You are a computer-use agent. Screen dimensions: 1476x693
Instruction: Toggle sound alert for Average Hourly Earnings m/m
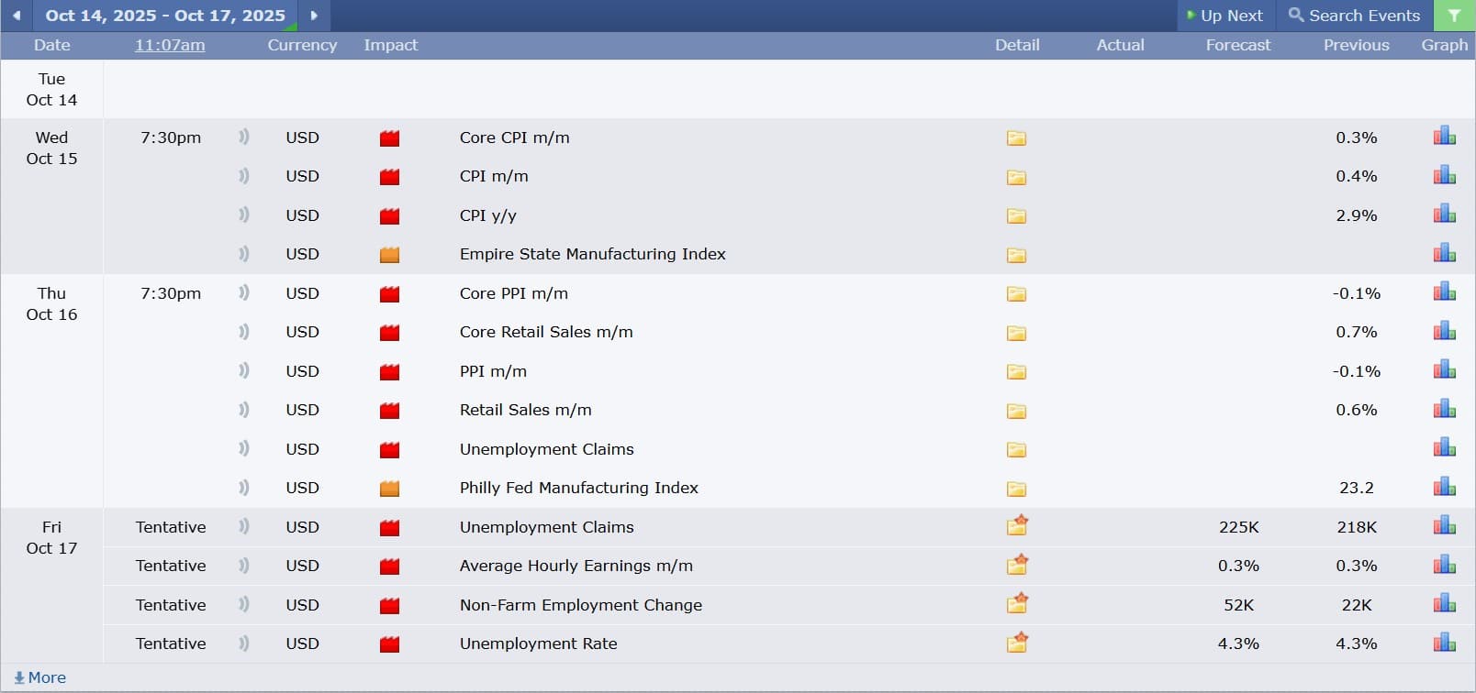point(244,566)
